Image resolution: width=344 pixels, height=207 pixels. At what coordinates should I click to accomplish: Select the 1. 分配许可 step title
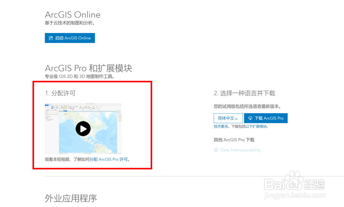pos(60,93)
